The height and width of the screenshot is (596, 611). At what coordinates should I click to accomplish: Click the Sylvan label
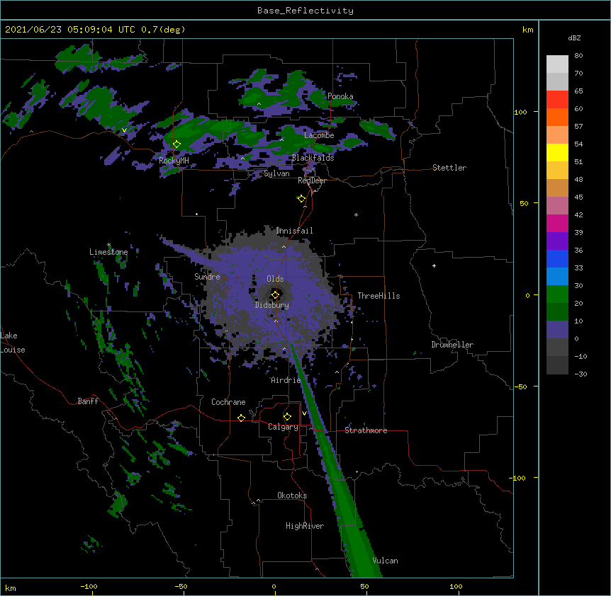(x=276, y=173)
